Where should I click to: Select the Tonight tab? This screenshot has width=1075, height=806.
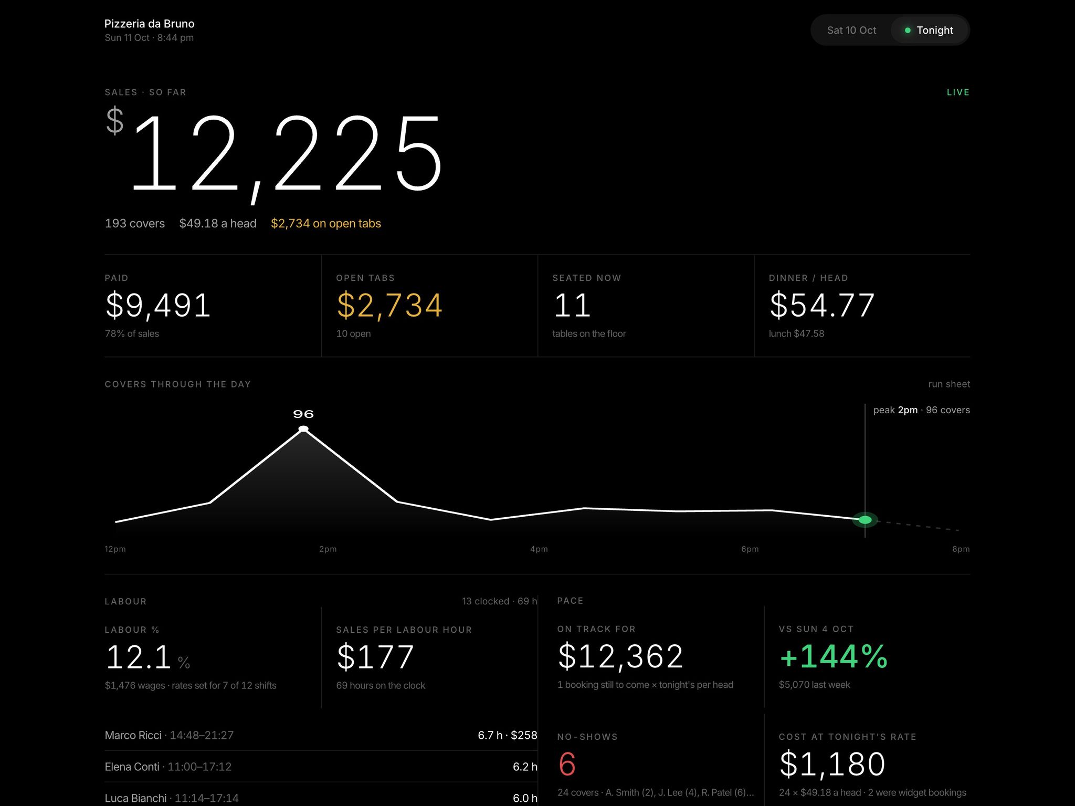(x=929, y=30)
